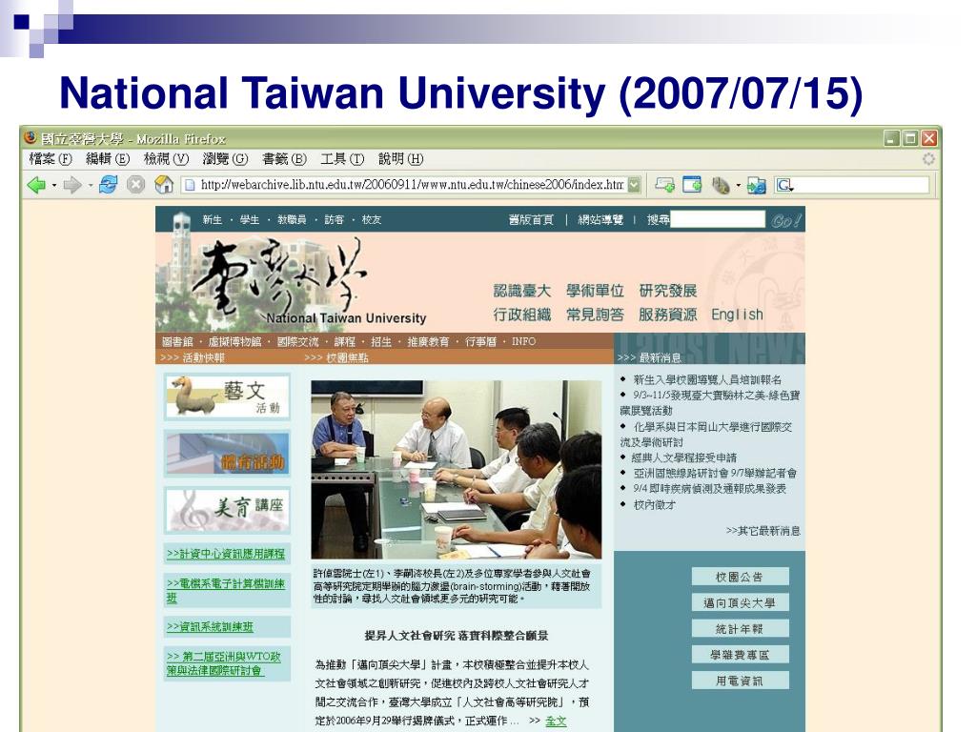Click the Firefox logo in title bar
The image size is (976, 732).
pos(30,137)
